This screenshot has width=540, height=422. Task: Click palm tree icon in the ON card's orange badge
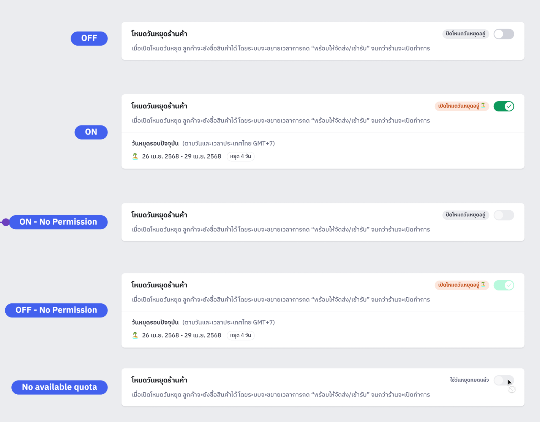pos(483,105)
